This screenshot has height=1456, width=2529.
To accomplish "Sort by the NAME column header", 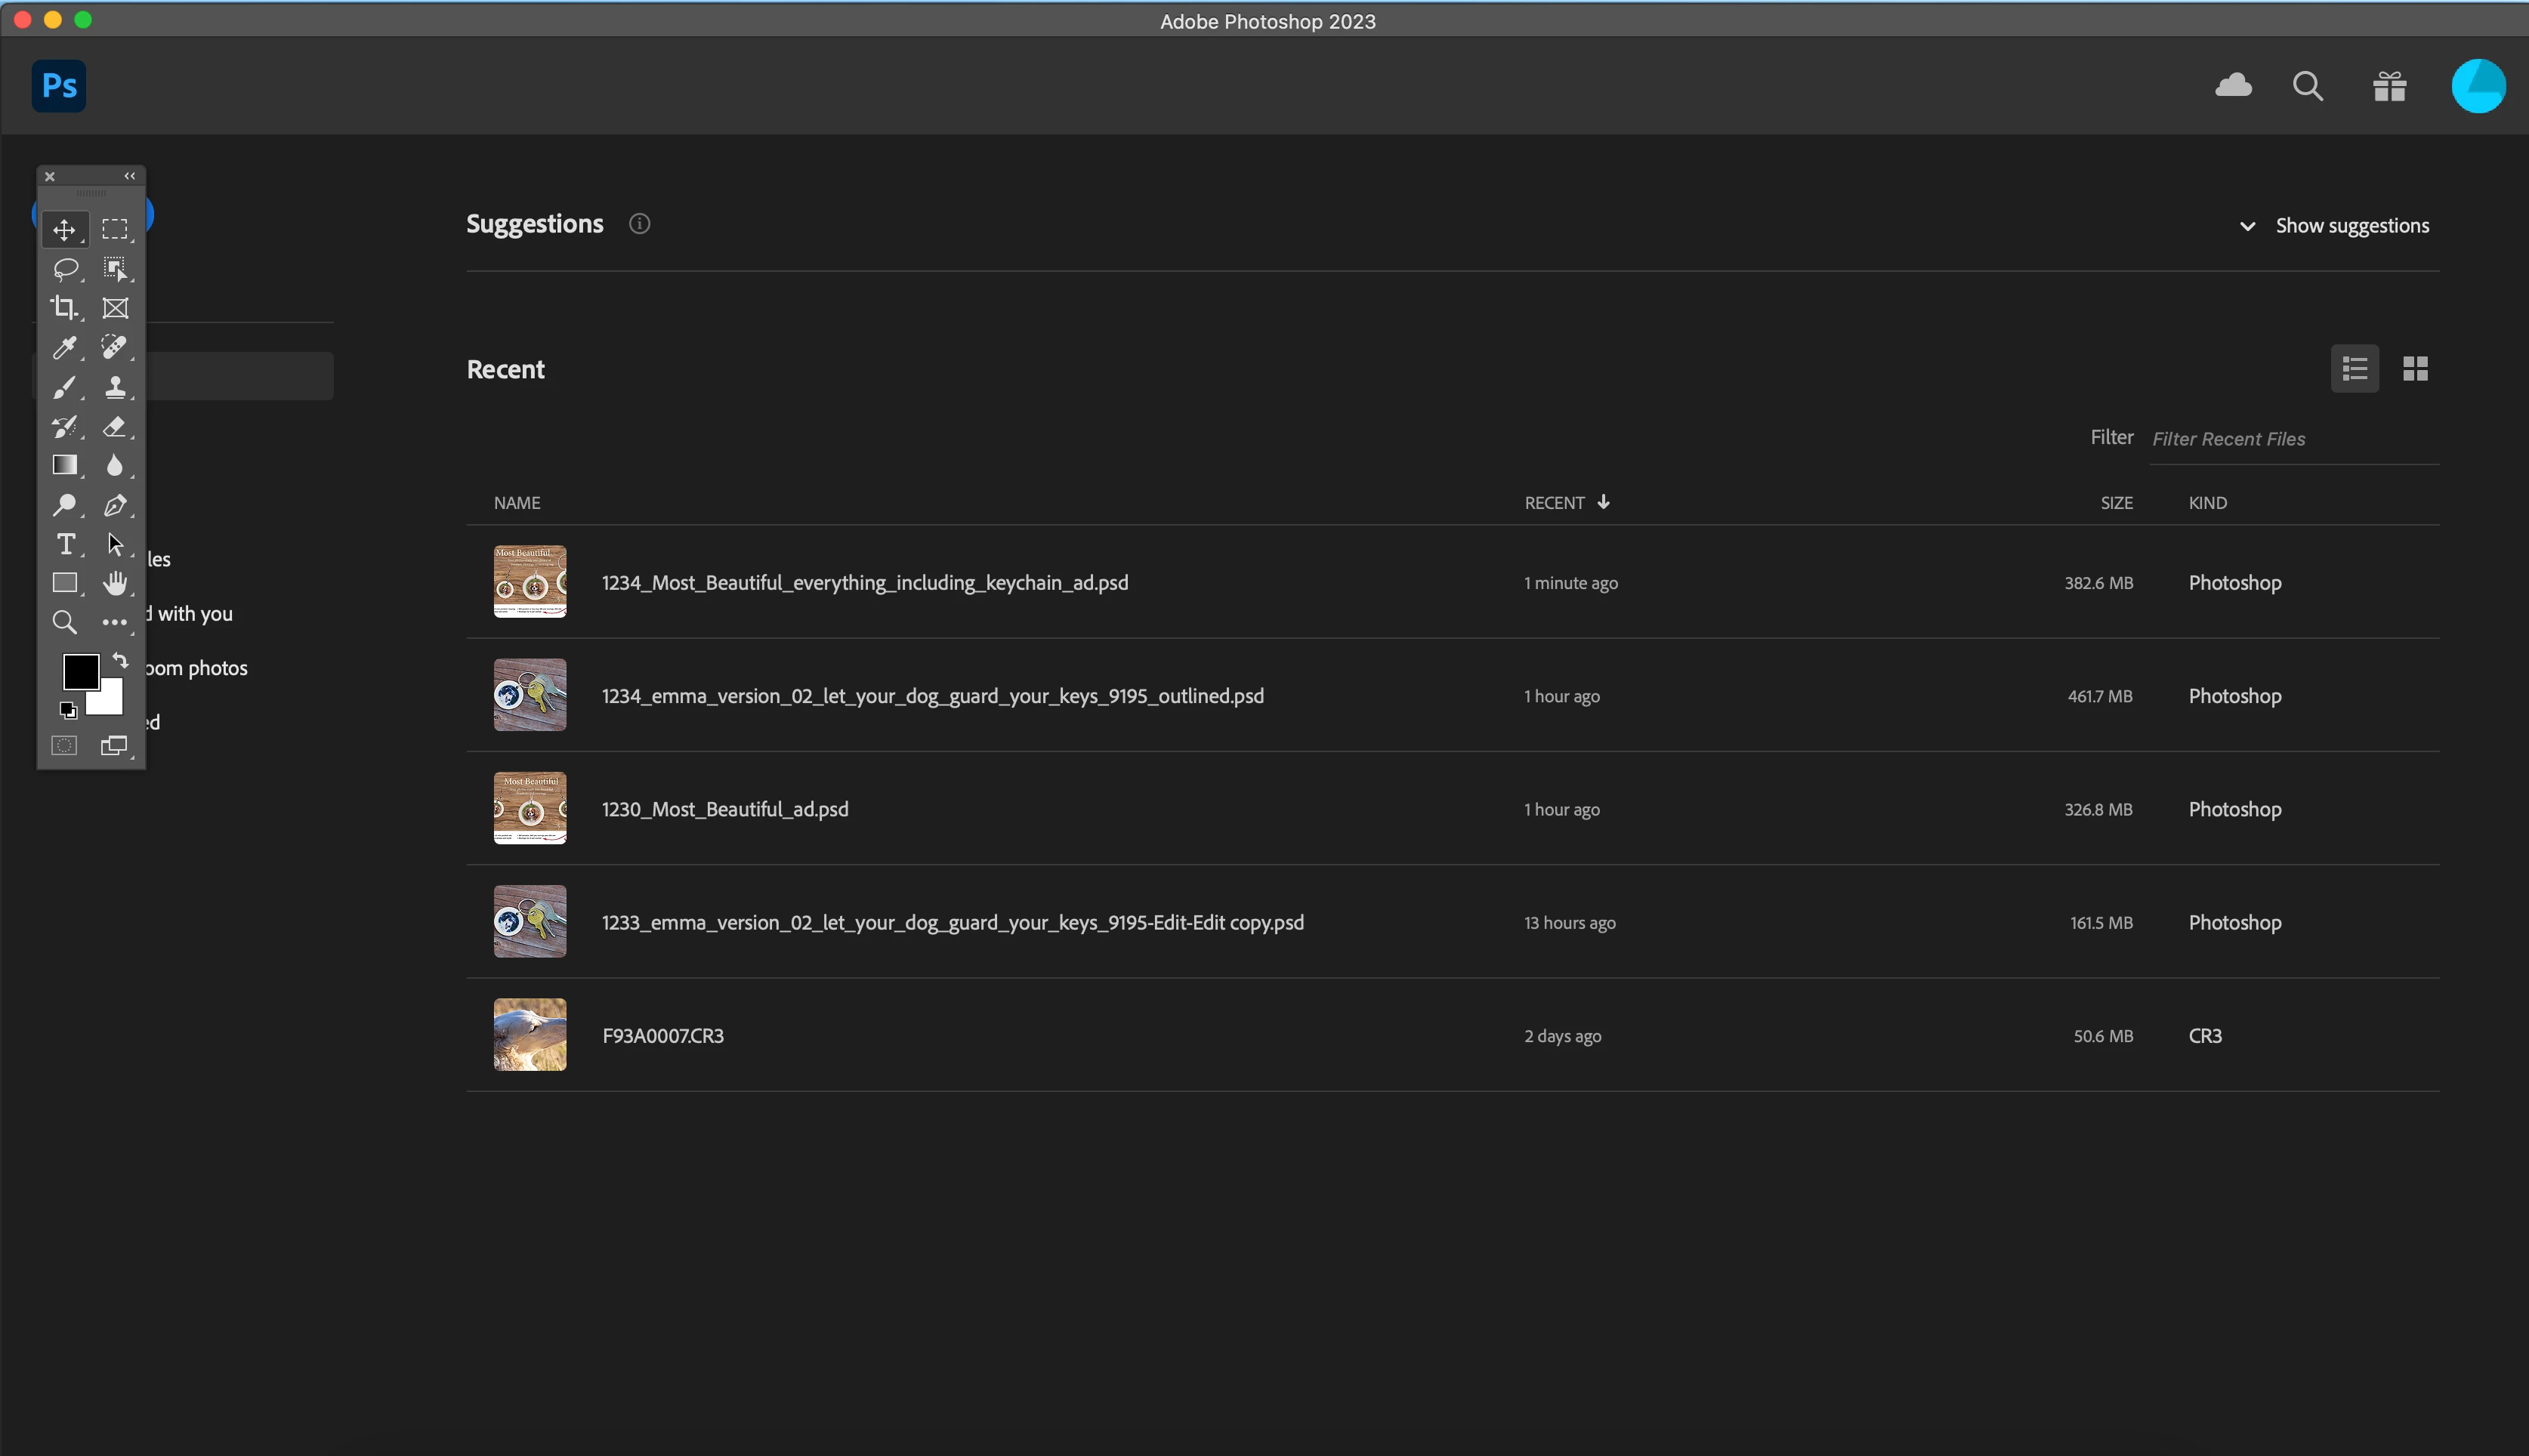I will tap(517, 503).
